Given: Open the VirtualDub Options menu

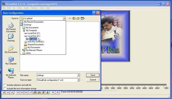Looking at the screenshot, I should click(34, 8).
